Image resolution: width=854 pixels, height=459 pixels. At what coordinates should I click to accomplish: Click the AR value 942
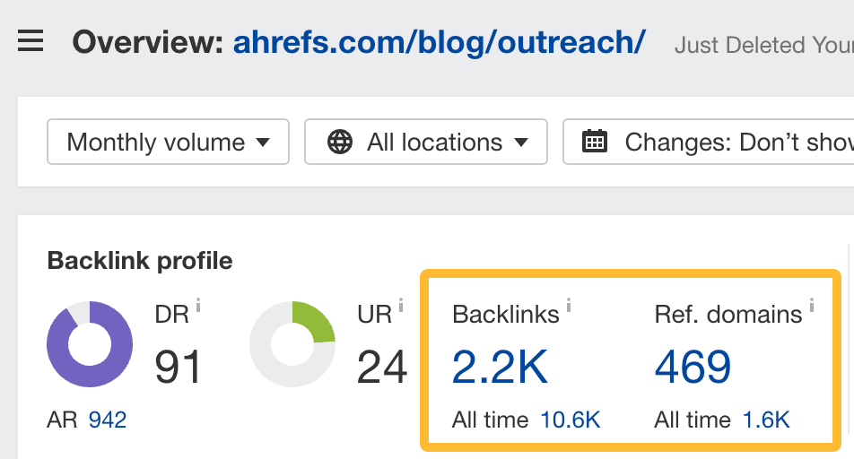[x=108, y=420]
